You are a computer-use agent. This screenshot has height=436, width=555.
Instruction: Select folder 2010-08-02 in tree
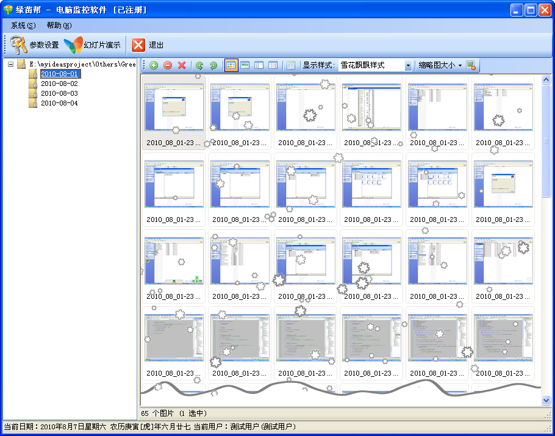60,84
